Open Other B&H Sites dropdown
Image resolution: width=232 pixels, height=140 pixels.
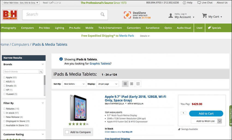[21, 3]
